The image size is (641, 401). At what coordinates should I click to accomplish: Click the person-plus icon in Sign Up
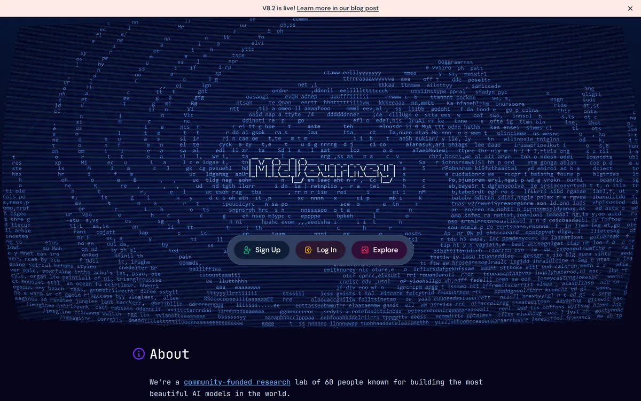click(247, 250)
